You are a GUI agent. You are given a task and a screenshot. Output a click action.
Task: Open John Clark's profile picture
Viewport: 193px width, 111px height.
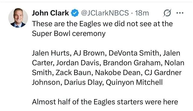click(18, 18)
